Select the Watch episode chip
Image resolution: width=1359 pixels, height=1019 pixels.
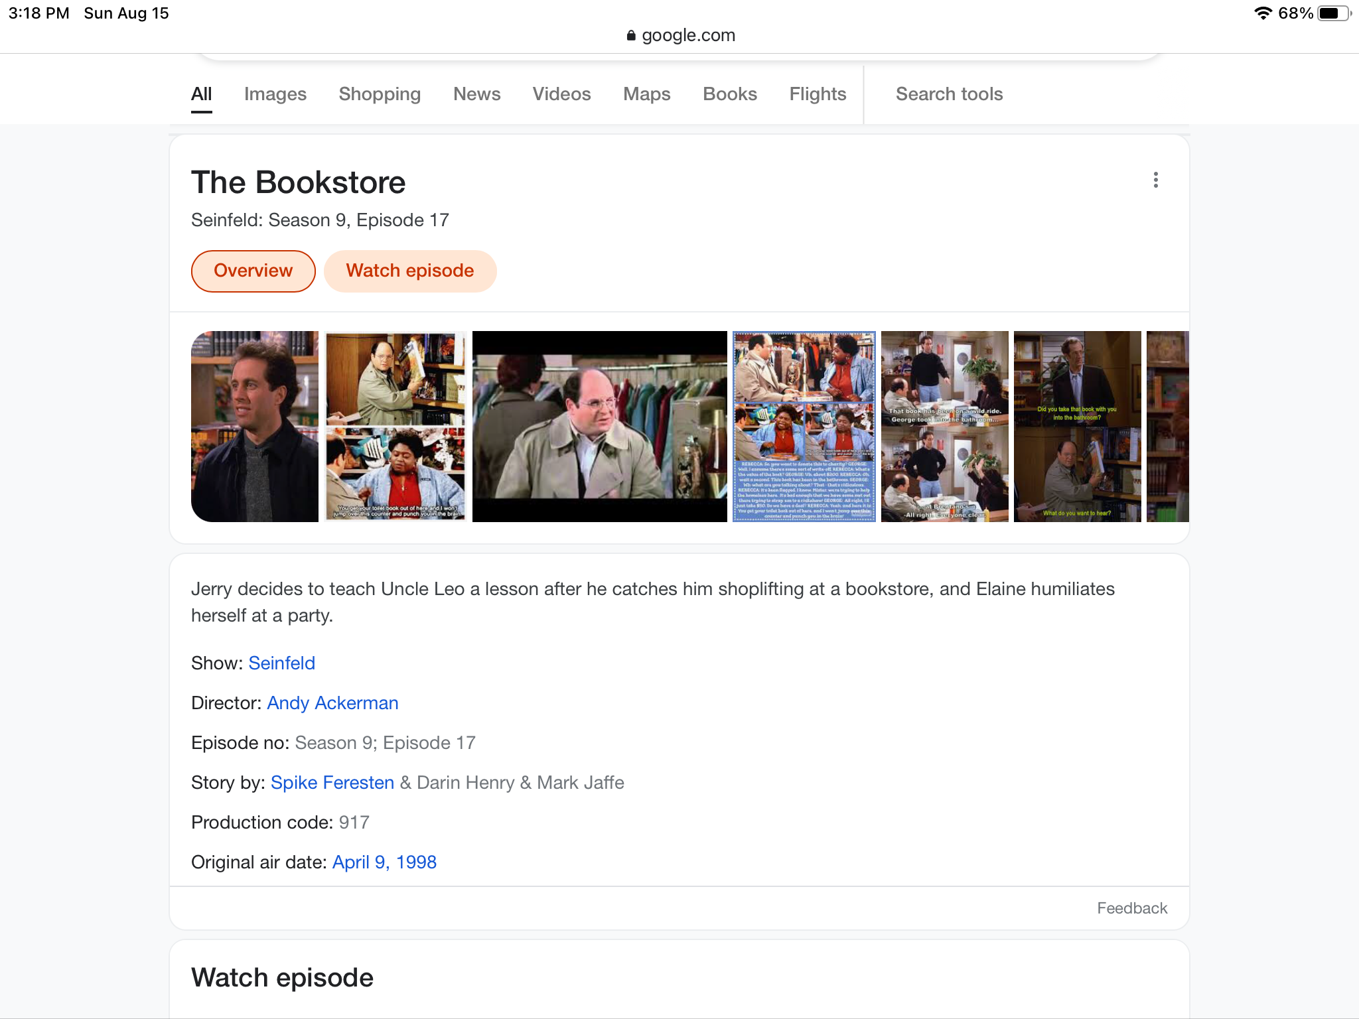[x=410, y=271]
